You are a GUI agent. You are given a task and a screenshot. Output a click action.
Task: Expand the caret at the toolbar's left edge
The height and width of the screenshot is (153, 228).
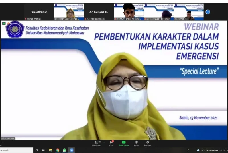[x=3, y=142]
